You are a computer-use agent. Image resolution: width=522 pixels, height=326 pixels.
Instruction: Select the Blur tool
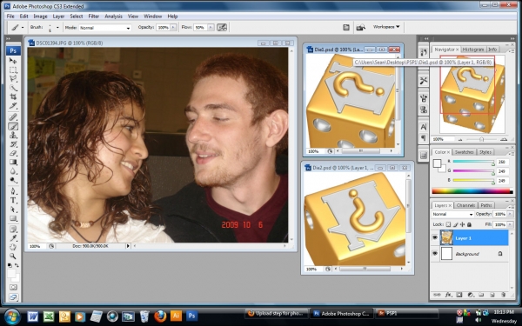point(13,171)
